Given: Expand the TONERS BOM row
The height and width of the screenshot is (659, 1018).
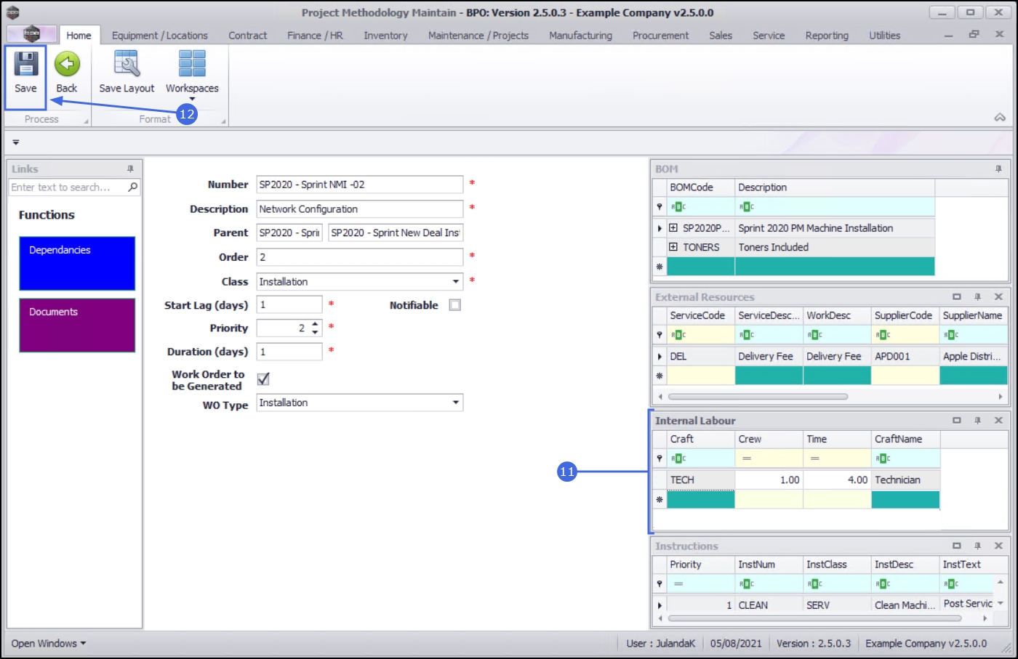Looking at the screenshot, I should tap(673, 247).
